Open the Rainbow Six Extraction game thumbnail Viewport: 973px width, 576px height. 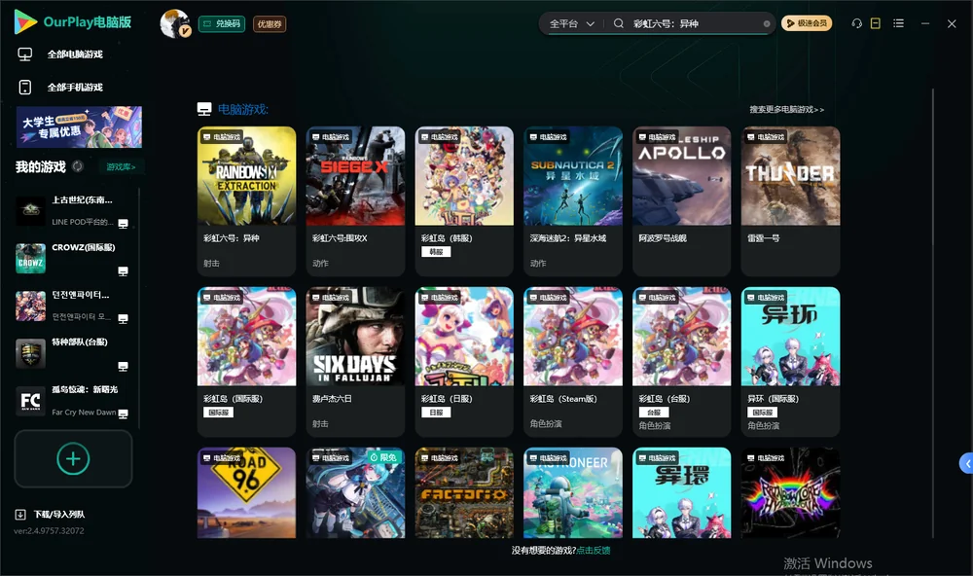point(246,176)
